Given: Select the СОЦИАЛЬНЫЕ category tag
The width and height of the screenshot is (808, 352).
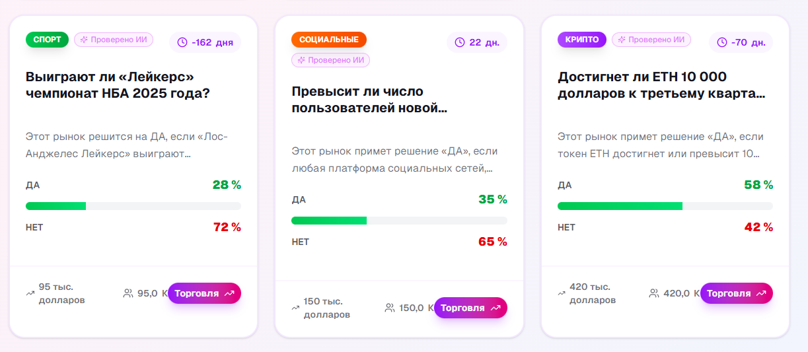Looking at the screenshot, I should [328, 40].
